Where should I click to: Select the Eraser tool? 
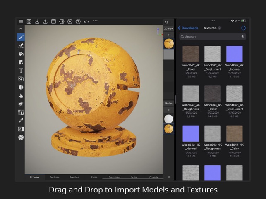point(21,45)
